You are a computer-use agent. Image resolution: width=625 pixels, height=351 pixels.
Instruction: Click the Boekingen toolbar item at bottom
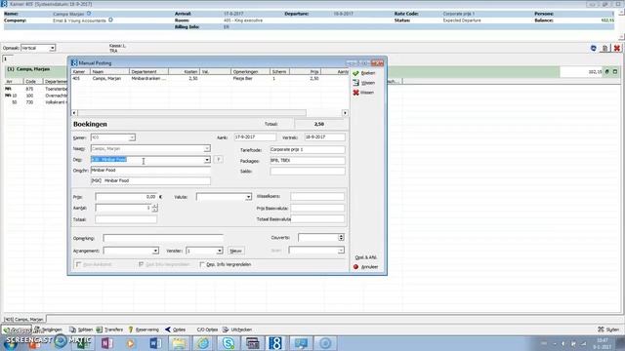tap(17, 330)
